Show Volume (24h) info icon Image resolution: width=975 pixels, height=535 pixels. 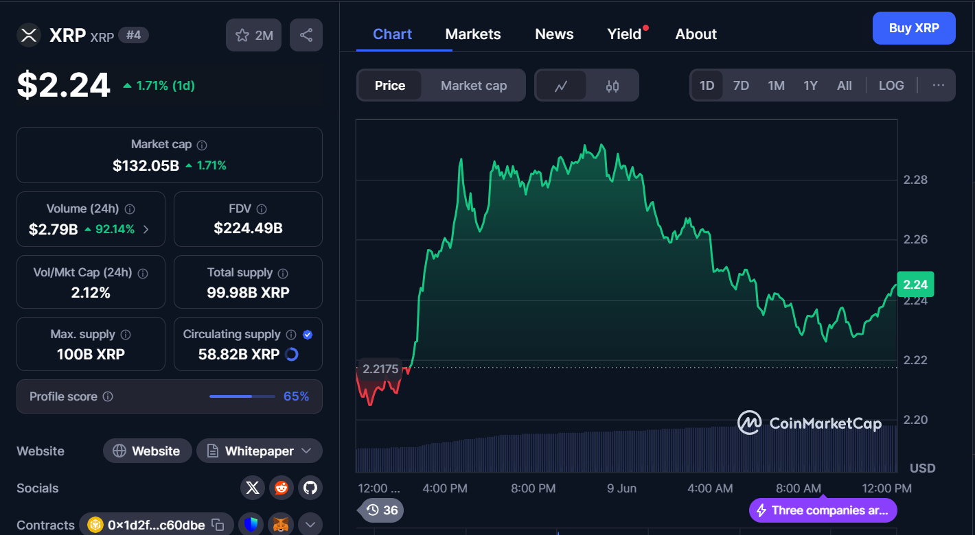tap(130, 209)
